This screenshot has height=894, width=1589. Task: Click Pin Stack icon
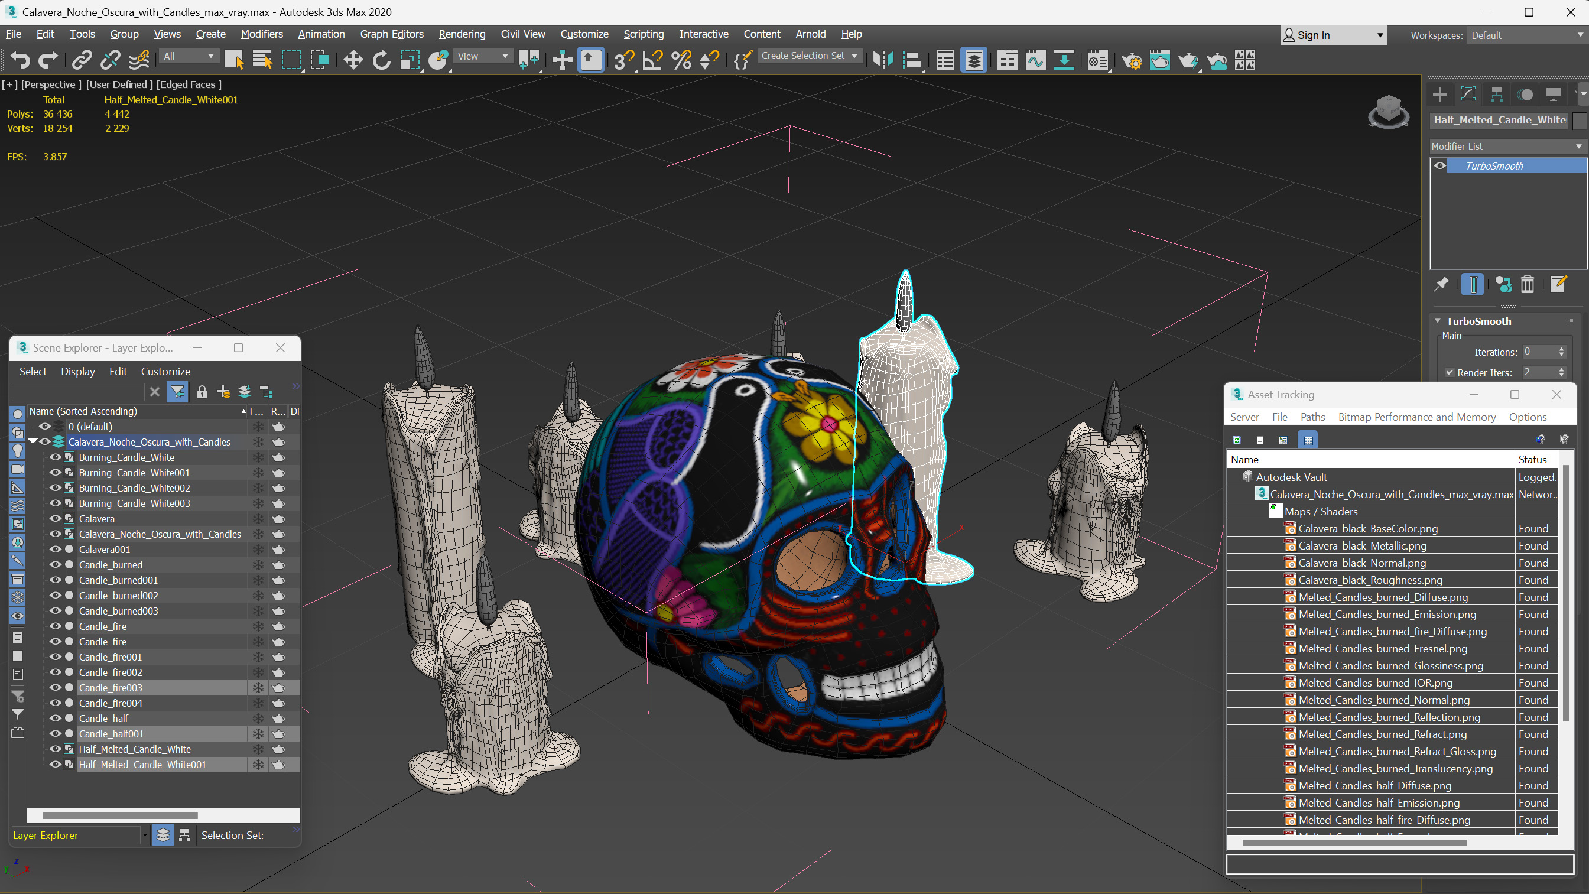tap(1441, 284)
